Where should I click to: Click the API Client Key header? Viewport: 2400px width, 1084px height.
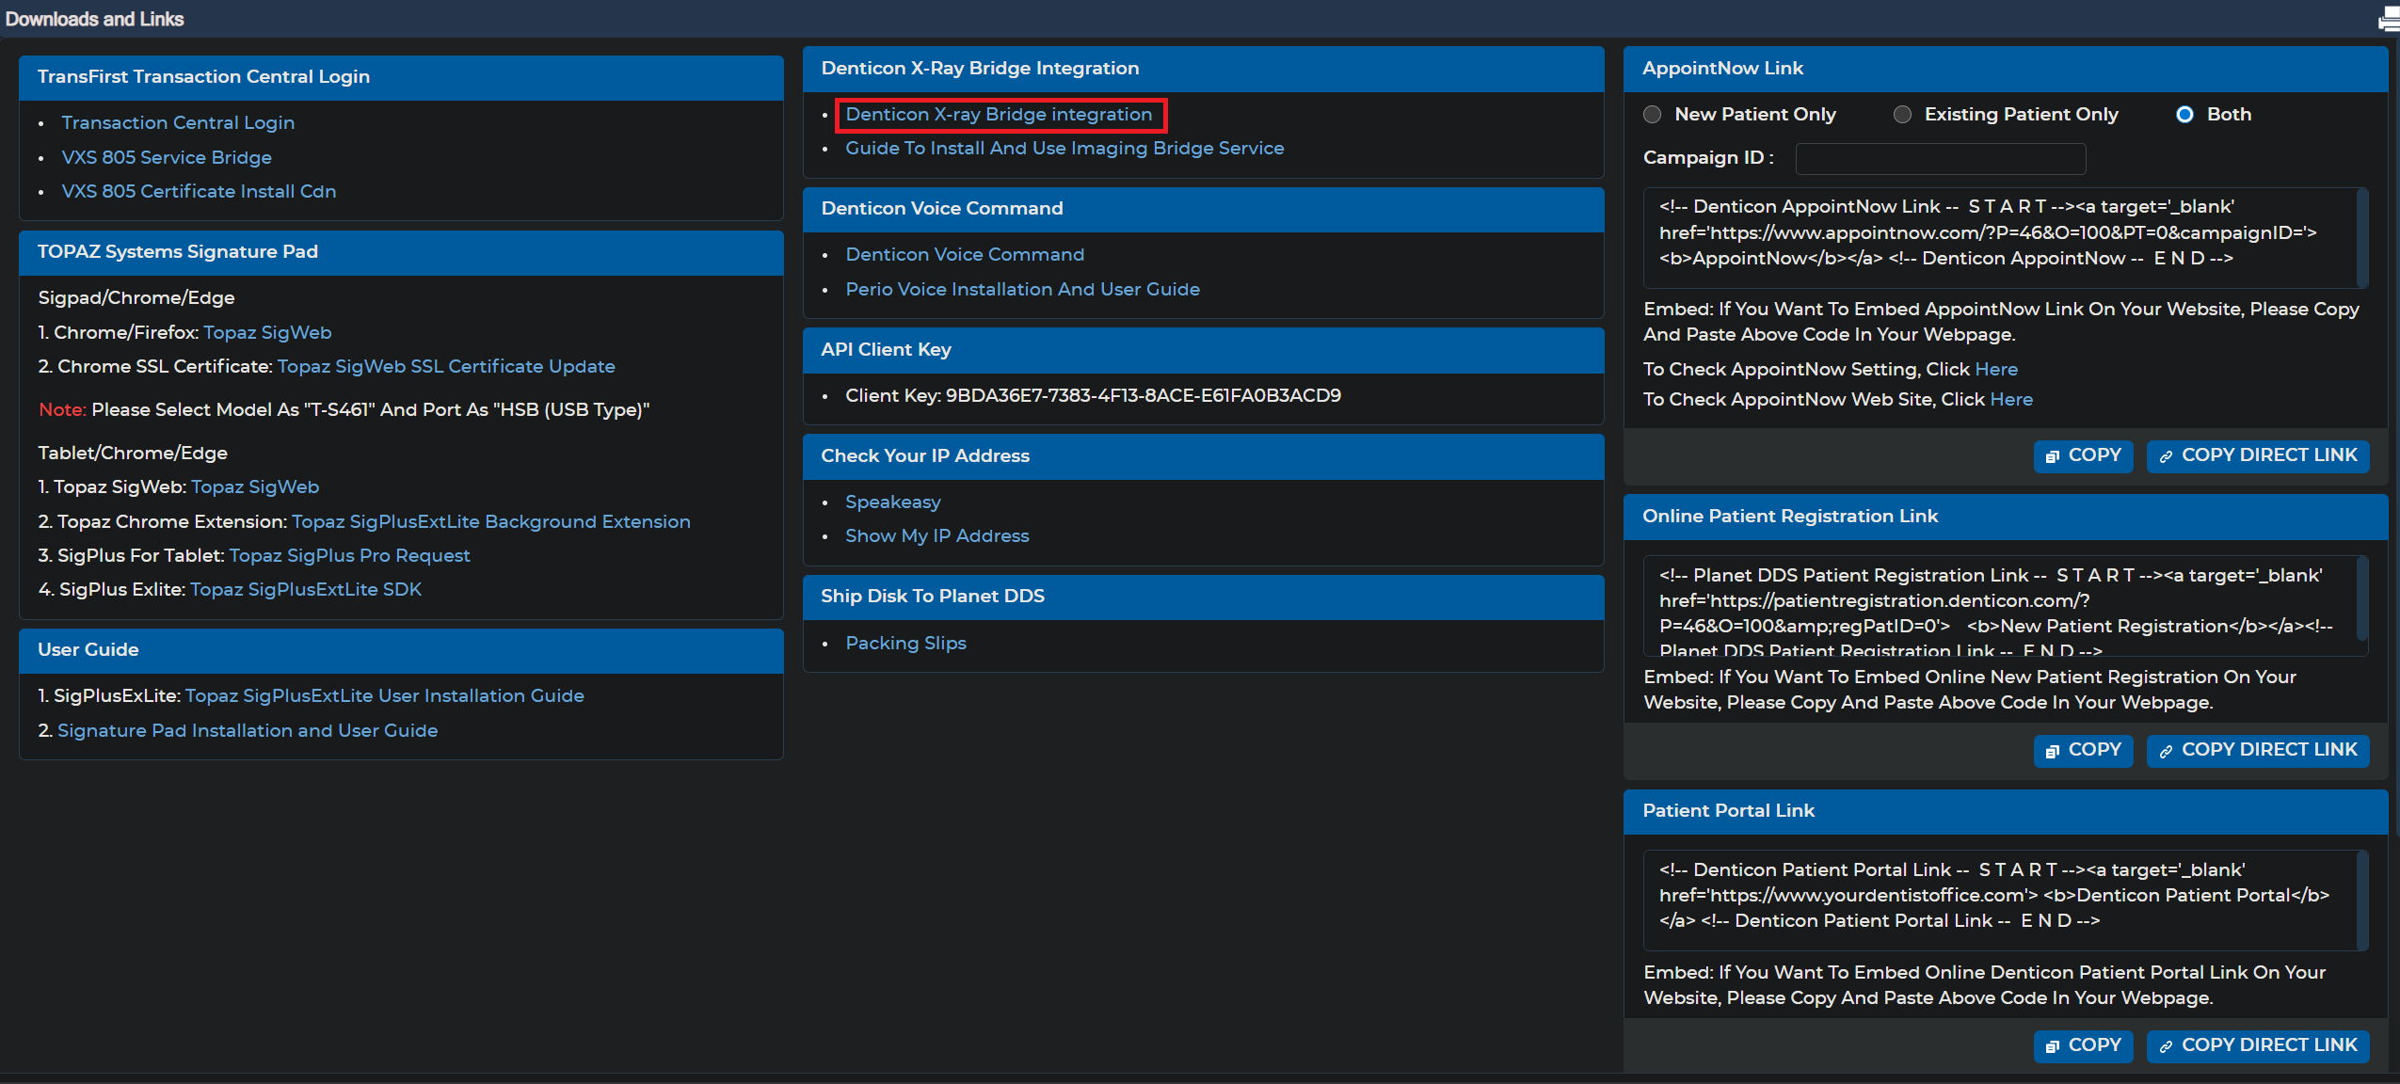1203,350
